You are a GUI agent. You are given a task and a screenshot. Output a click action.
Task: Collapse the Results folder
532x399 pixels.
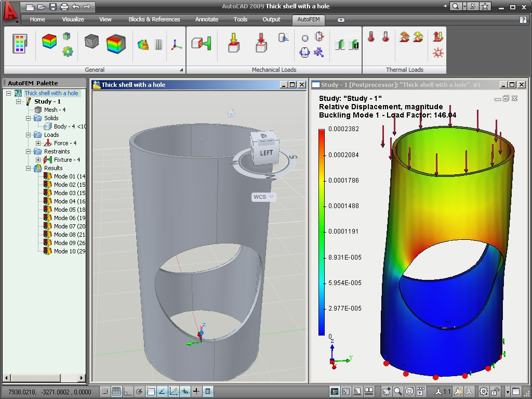28,168
